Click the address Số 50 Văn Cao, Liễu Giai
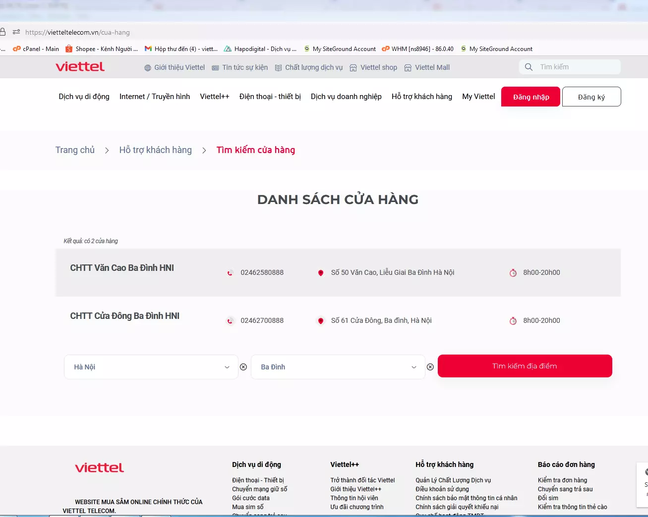The height and width of the screenshot is (517, 648). pos(393,272)
